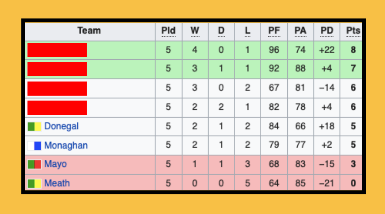Follow the Meath team link

57,184
